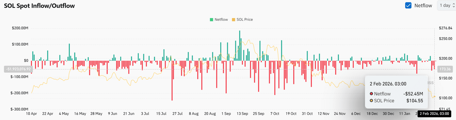Select the 173.36 price label on right axis
This screenshot has width=456, height=120.
[x=445, y=69]
